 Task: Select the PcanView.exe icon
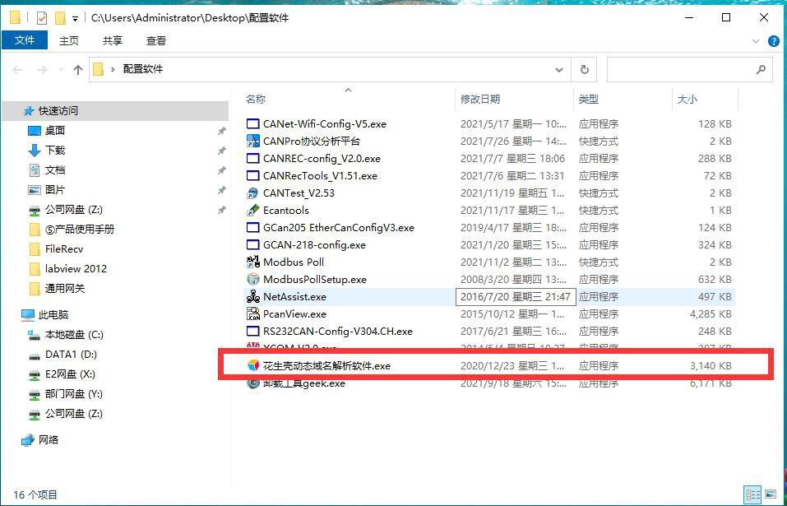point(253,314)
